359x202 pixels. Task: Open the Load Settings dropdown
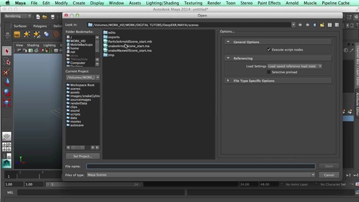(294, 66)
